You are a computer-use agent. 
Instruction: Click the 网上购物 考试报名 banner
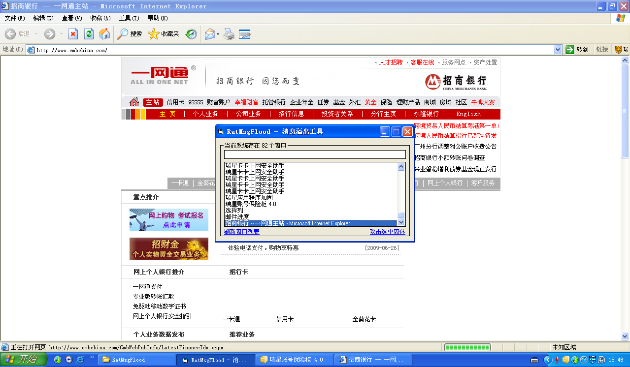169,219
